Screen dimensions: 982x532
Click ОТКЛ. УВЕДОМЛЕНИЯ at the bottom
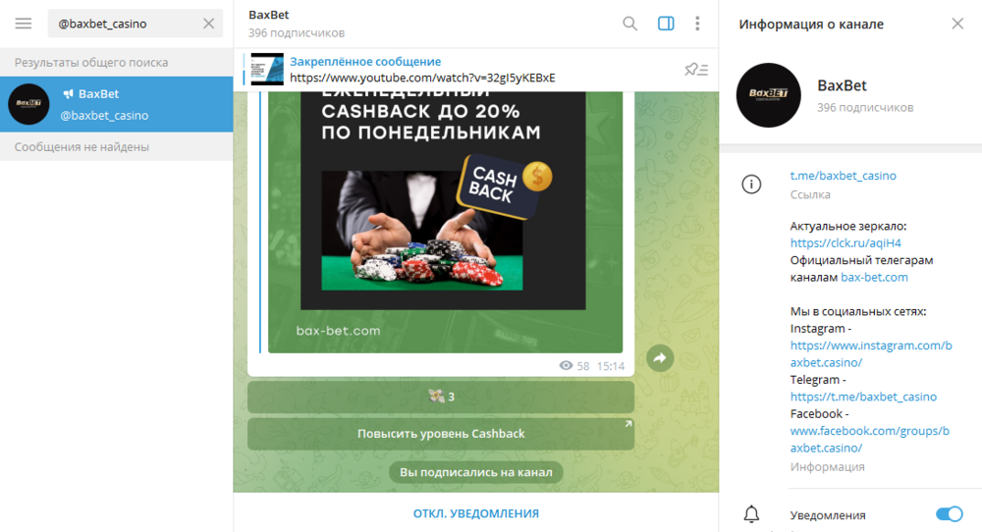(476, 513)
